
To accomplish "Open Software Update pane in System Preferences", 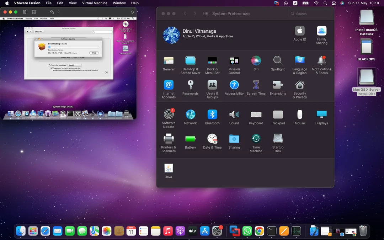I will coord(169,119).
